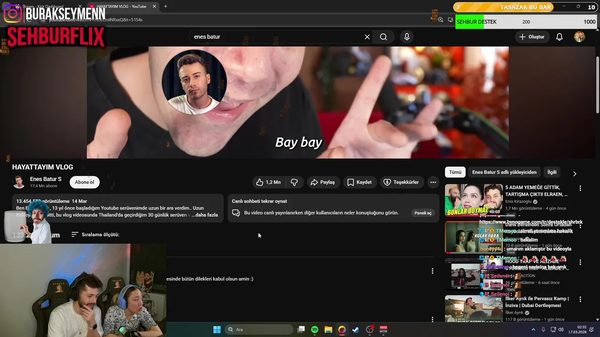The height and width of the screenshot is (337, 600).
Task: Open the chat replay with Paneli aç
Action: click(x=423, y=213)
